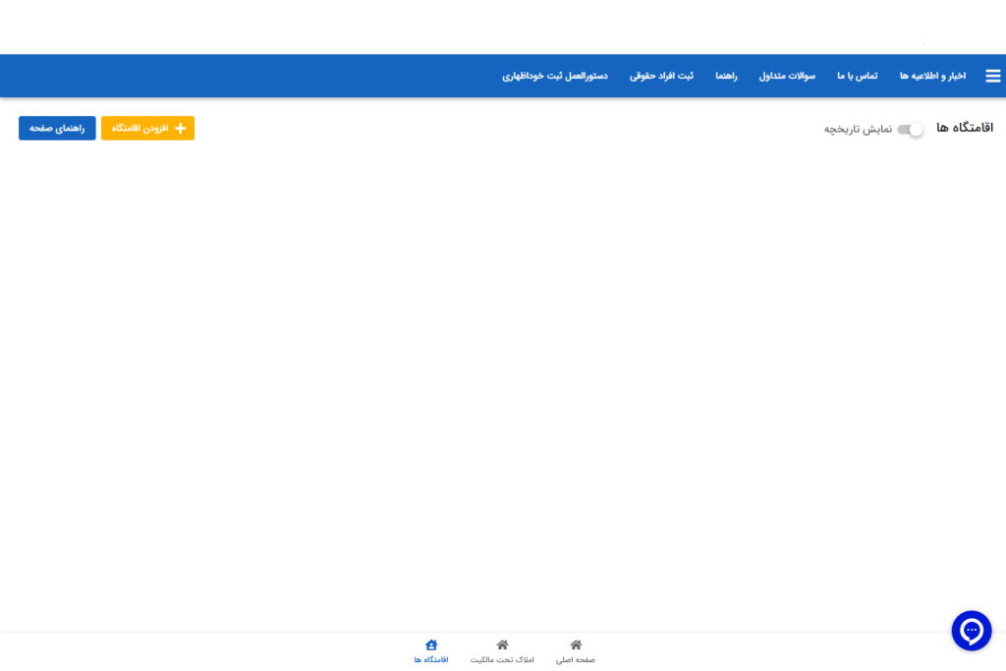Toggle the نمایش تاریخچه switch
The width and height of the screenshot is (1006, 671).
click(x=911, y=130)
